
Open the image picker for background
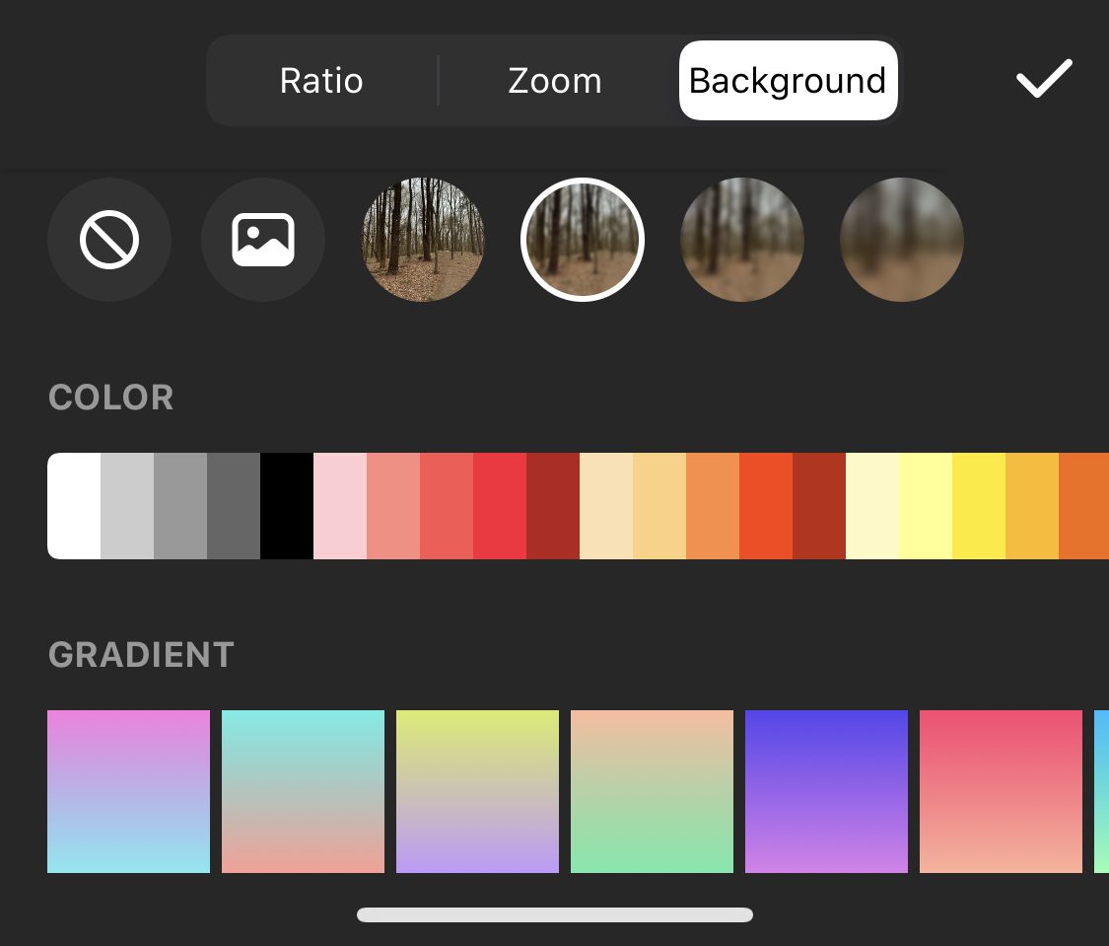click(x=263, y=240)
